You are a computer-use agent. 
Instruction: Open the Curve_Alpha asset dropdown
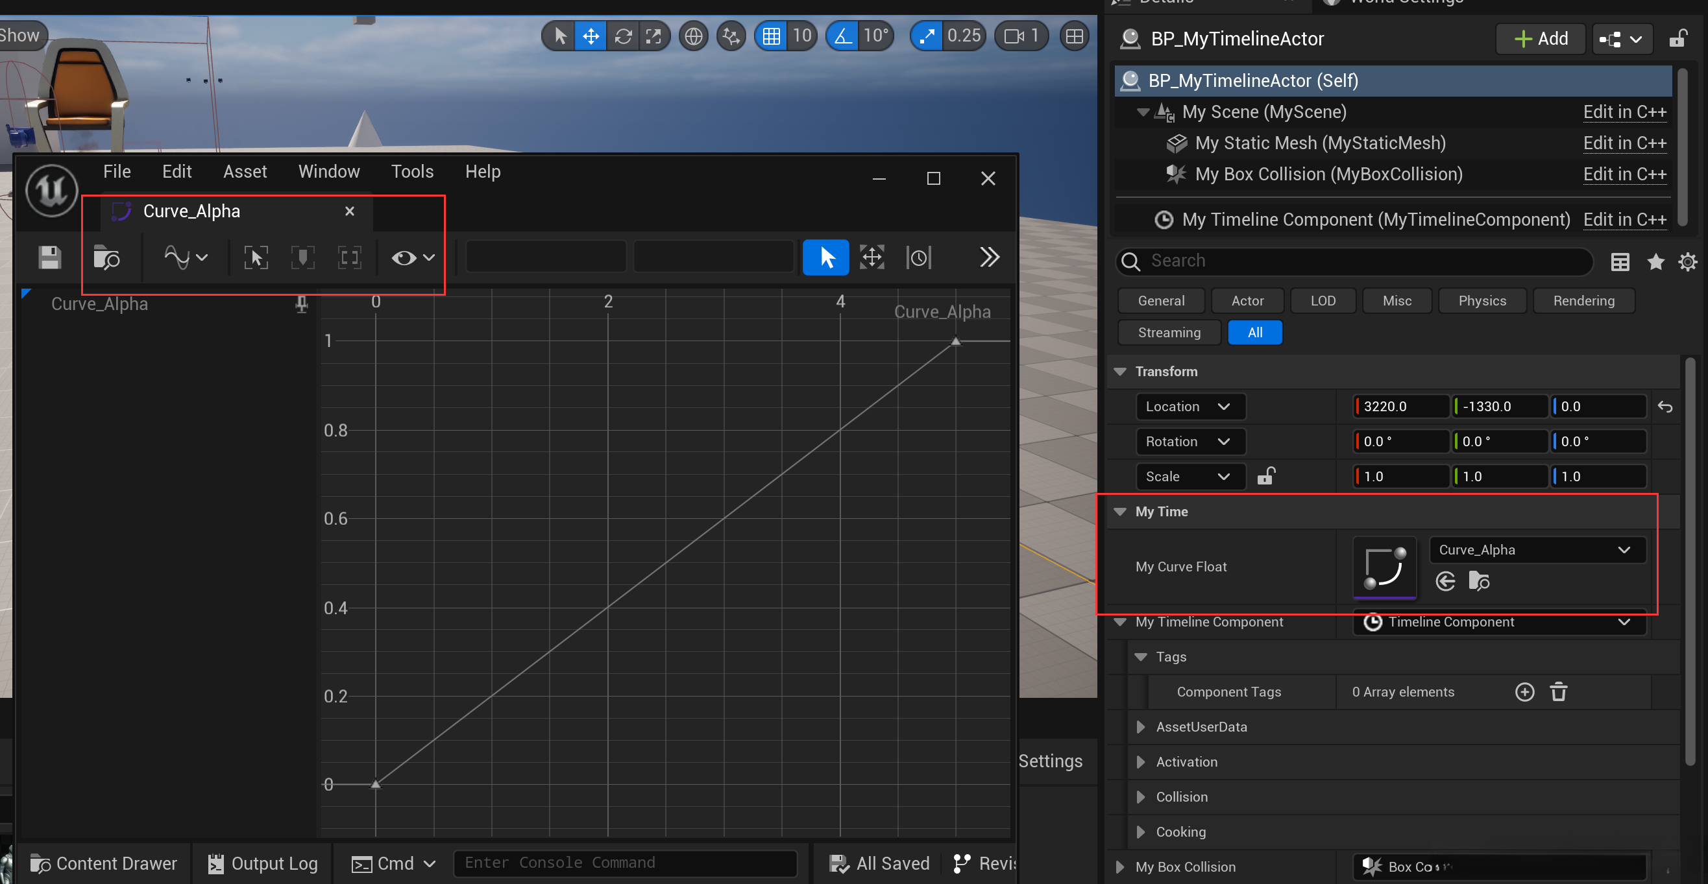[1537, 549]
